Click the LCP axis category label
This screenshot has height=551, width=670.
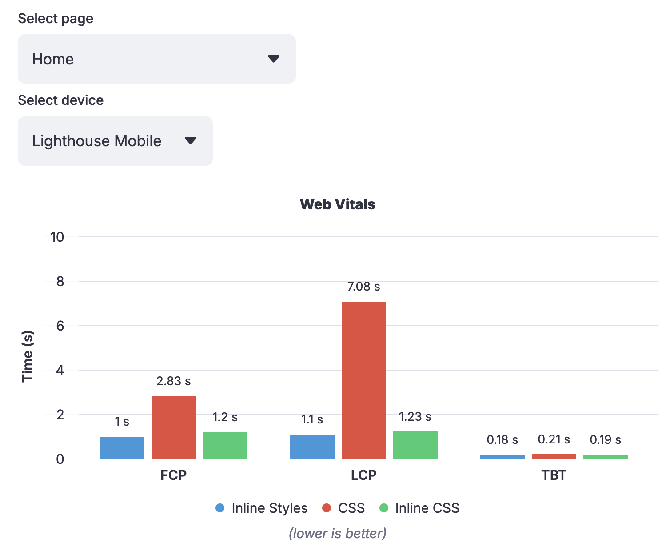click(x=364, y=475)
